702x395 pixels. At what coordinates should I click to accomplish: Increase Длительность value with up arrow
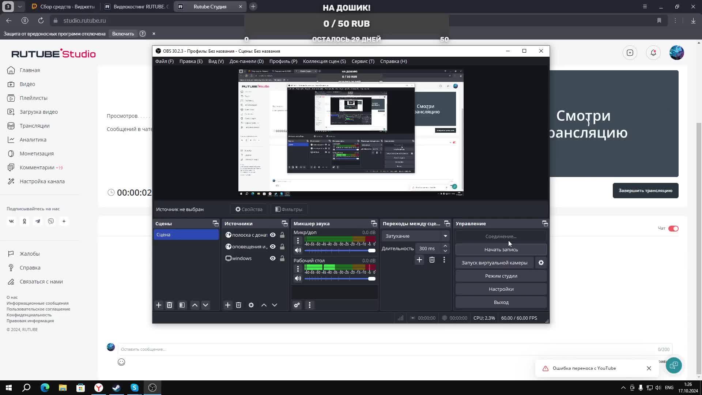(x=445, y=246)
